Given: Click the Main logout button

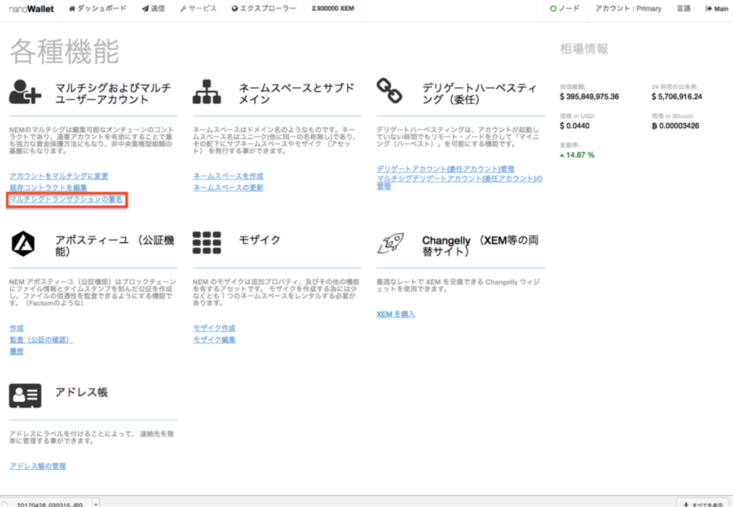Looking at the screenshot, I should (x=717, y=9).
